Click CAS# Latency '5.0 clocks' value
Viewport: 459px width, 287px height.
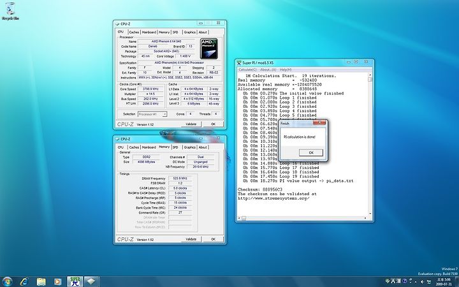point(180,188)
